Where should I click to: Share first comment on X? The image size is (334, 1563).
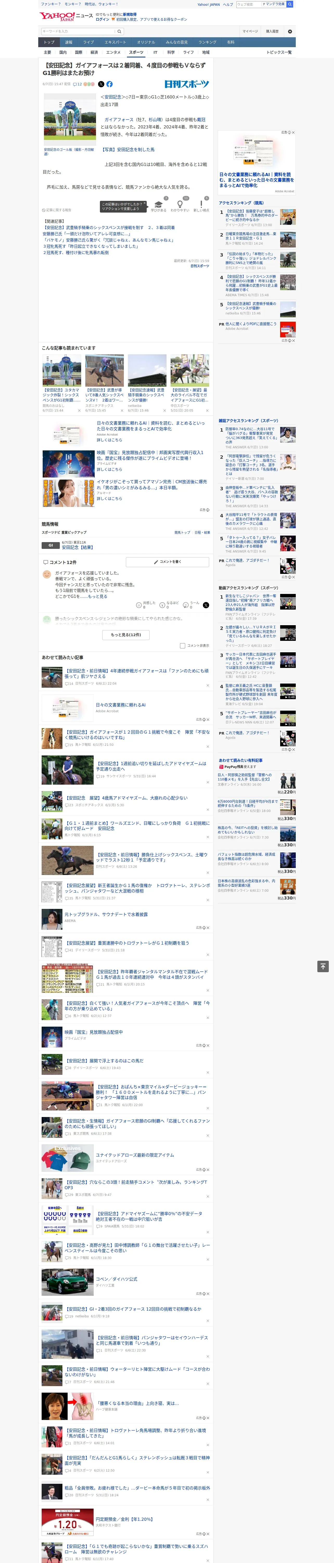pyautogui.click(x=206, y=605)
